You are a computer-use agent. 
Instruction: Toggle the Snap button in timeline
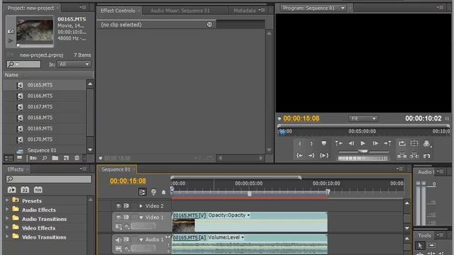142,192
